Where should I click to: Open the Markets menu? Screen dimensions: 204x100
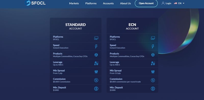point(74,3)
